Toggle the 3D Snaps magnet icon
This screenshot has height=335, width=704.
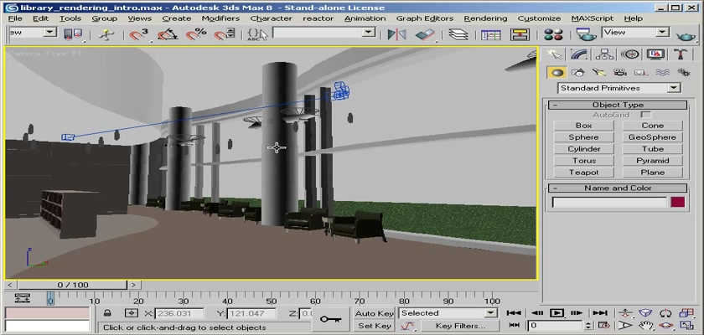coord(138,33)
